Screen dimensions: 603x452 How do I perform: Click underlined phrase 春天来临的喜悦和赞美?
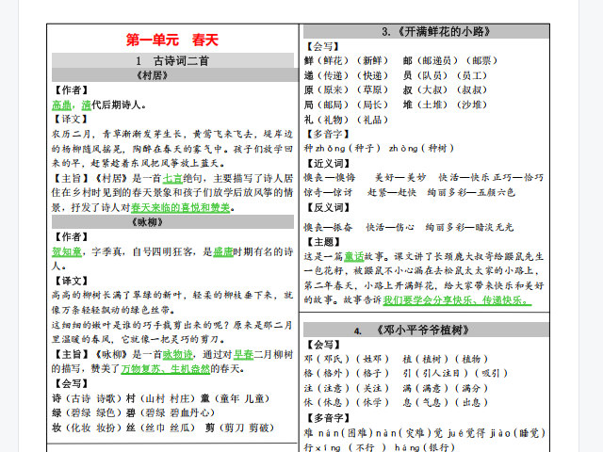(180, 208)
